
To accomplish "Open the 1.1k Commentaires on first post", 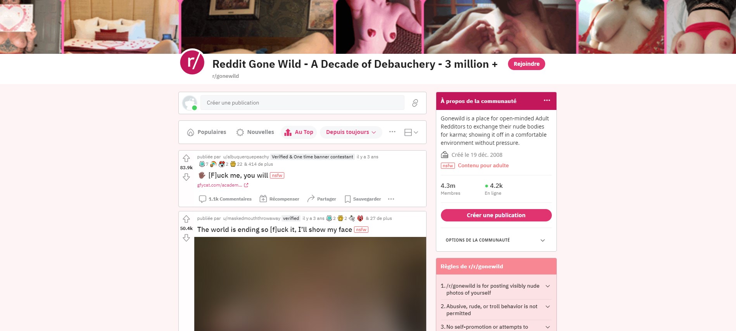I will pos(225,199).
